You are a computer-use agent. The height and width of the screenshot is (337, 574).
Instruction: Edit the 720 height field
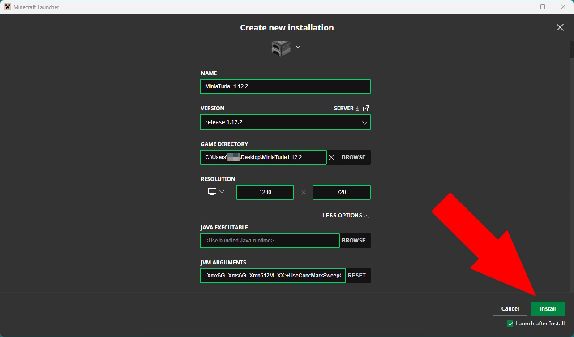point(342,192)
